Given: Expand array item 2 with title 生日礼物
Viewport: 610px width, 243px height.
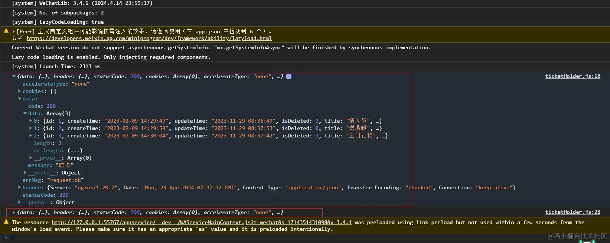Looking at the screenshot, I should point(31,136).
